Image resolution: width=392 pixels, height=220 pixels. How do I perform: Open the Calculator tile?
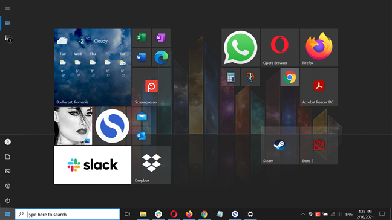click(x=230, y=77)
